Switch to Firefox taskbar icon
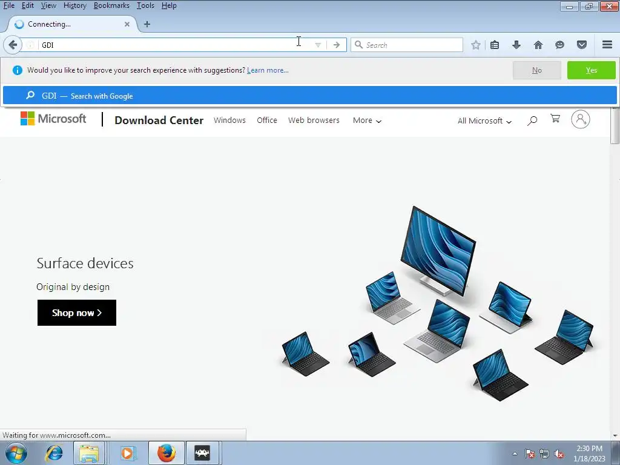620x465 pixels. tap(167, 453)
